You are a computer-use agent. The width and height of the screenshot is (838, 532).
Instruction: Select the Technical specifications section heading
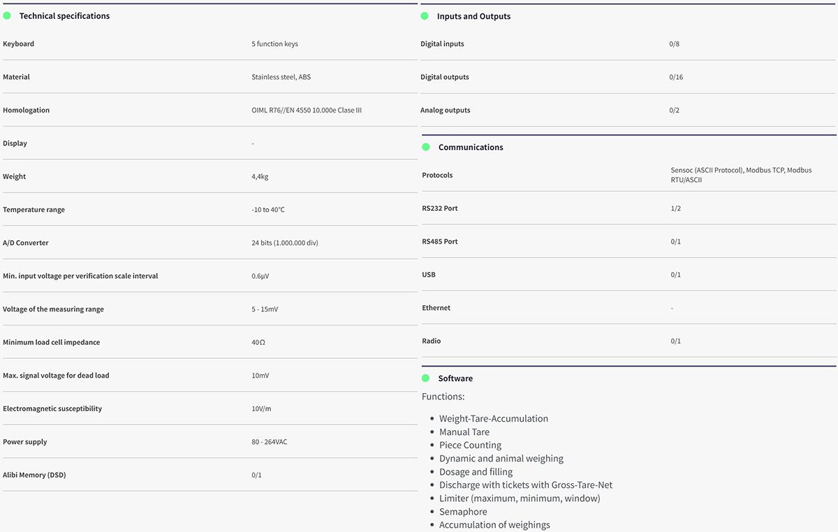(x=64, y=16)
